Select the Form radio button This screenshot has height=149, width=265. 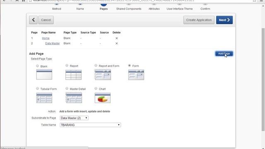pos(130,65)
